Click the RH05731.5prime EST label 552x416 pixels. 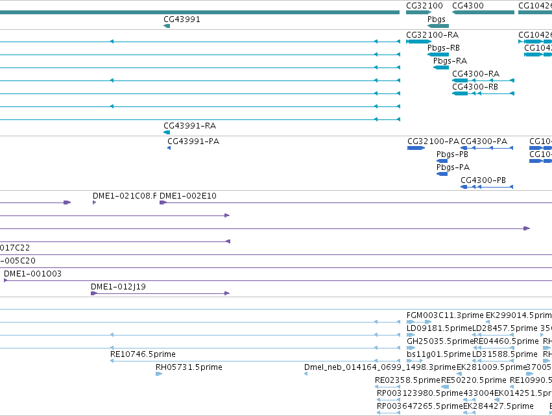point(189,367)
